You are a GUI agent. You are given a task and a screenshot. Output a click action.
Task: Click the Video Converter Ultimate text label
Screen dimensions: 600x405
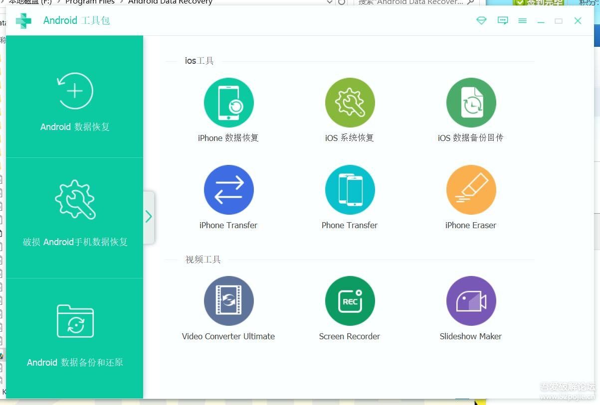(228, 336)
